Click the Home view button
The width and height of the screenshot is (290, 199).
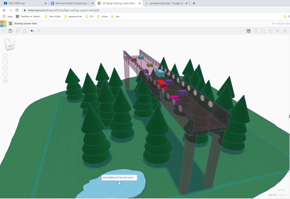[x=5, y=56]
